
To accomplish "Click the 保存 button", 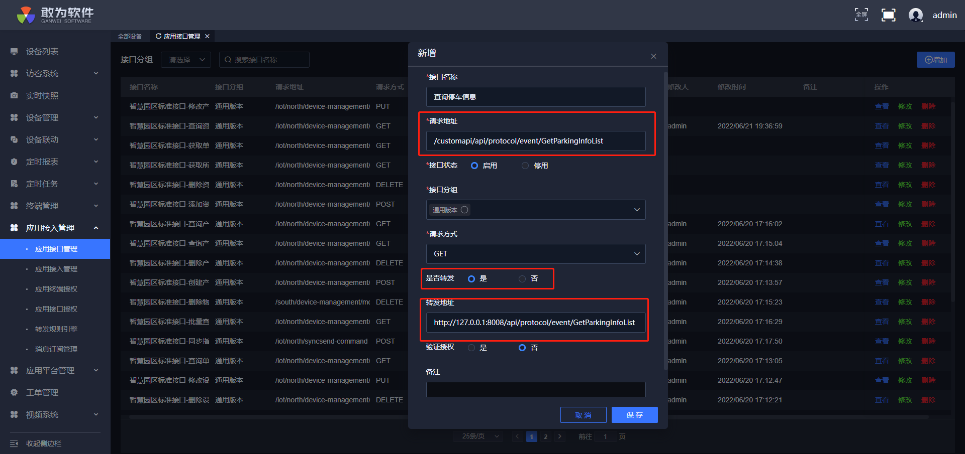I will pos(634,415).
